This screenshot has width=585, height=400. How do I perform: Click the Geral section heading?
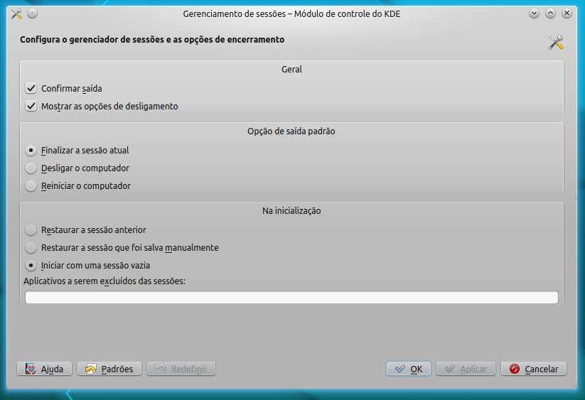click(x=291, y=70)
